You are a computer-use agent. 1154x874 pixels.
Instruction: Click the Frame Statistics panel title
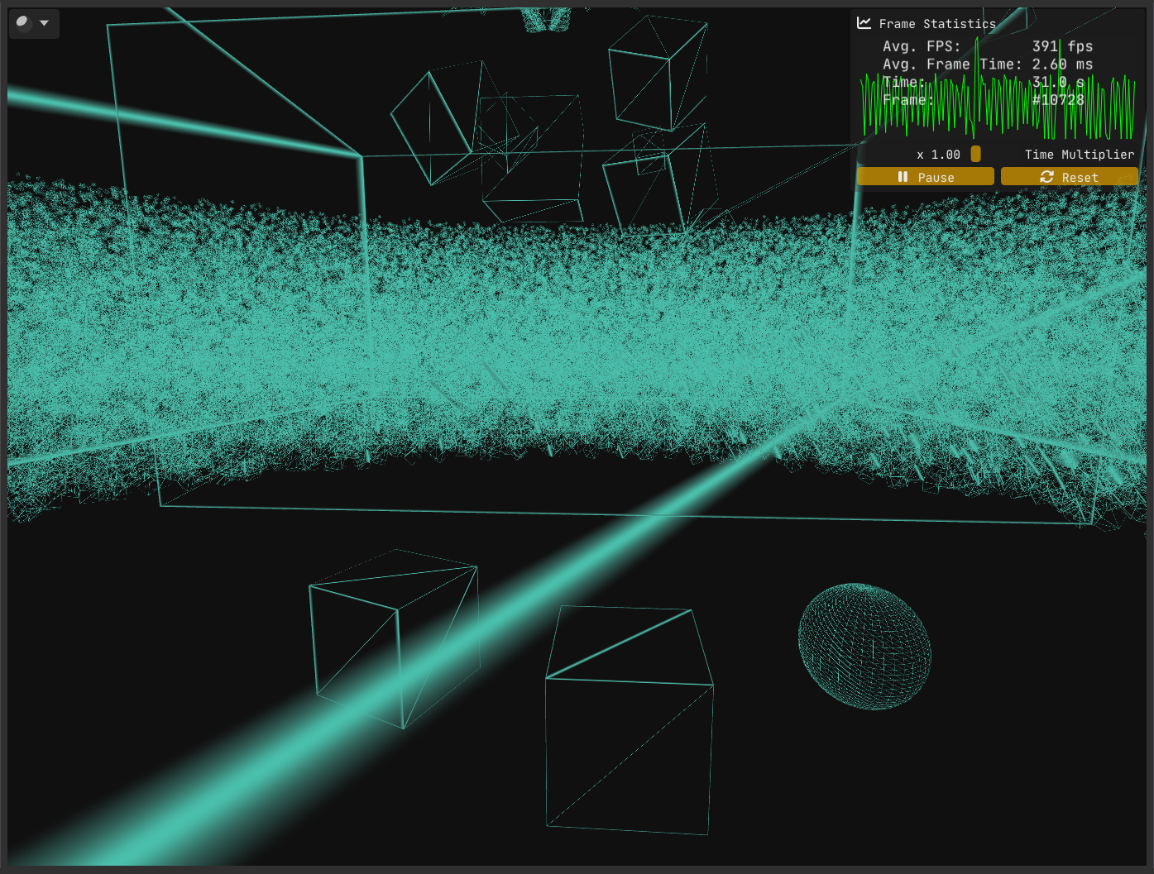click(936, 24)
